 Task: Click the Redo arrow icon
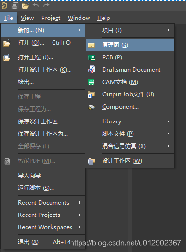click(46, 6)
